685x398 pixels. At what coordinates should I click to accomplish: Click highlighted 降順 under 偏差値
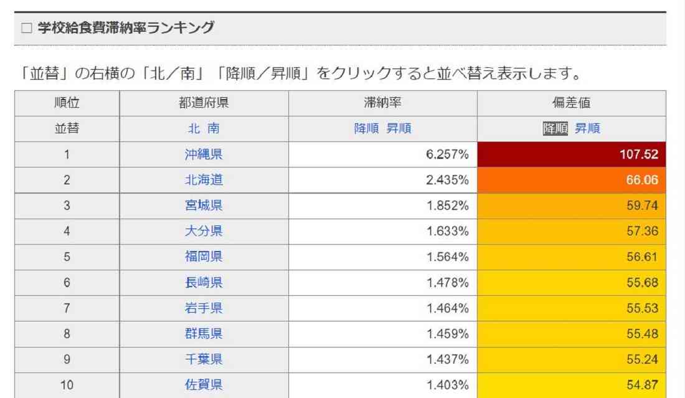[555, 129]
